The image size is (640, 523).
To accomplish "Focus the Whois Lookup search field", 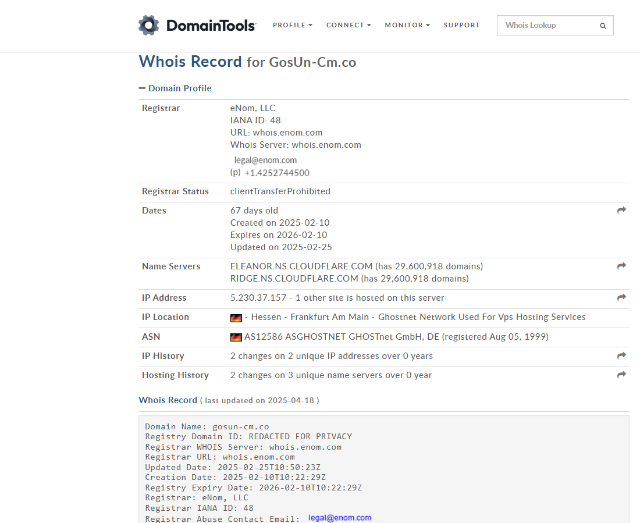I will [555, 26].
